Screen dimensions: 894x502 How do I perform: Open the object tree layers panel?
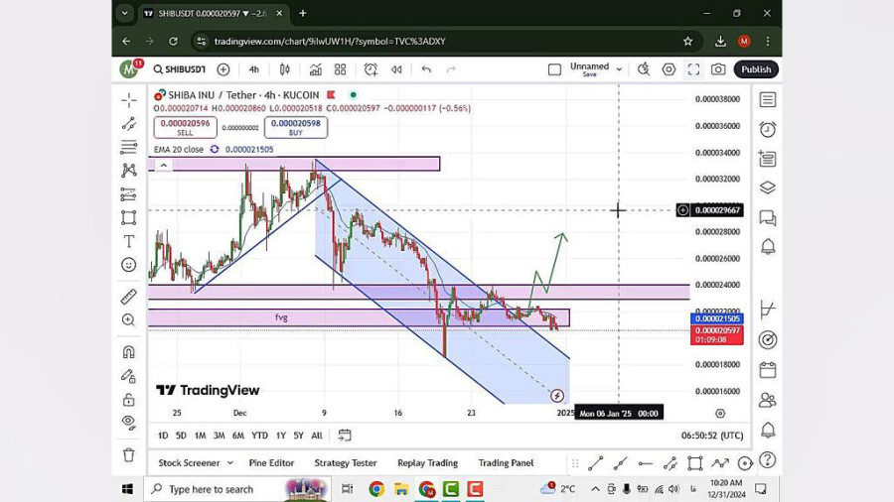coord(768,188)
